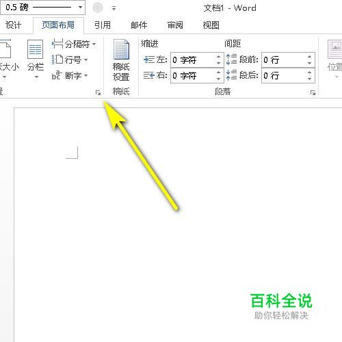Open the 段落 paragraph dialog launcher
The height and width of the screenshot is (342, 342).
click(x=313, y=92)
